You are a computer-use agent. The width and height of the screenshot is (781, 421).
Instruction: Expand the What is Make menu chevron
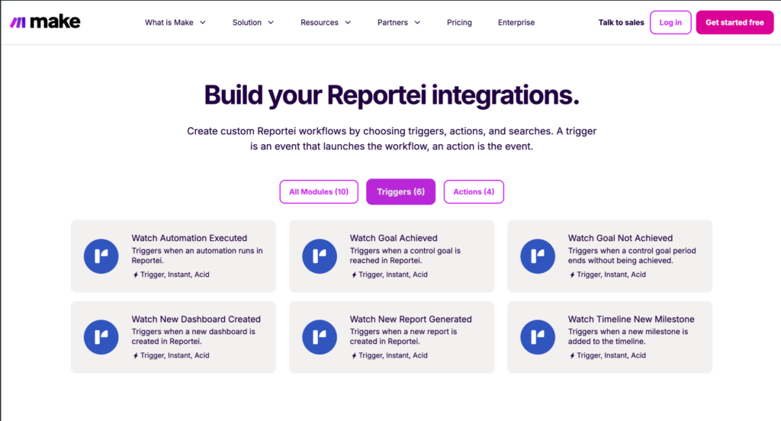pos(203,22)
